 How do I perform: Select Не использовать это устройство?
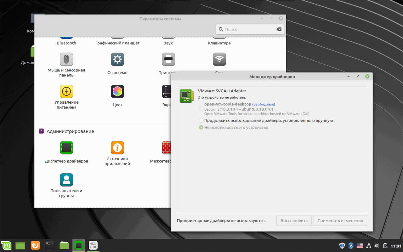point(201,127)
